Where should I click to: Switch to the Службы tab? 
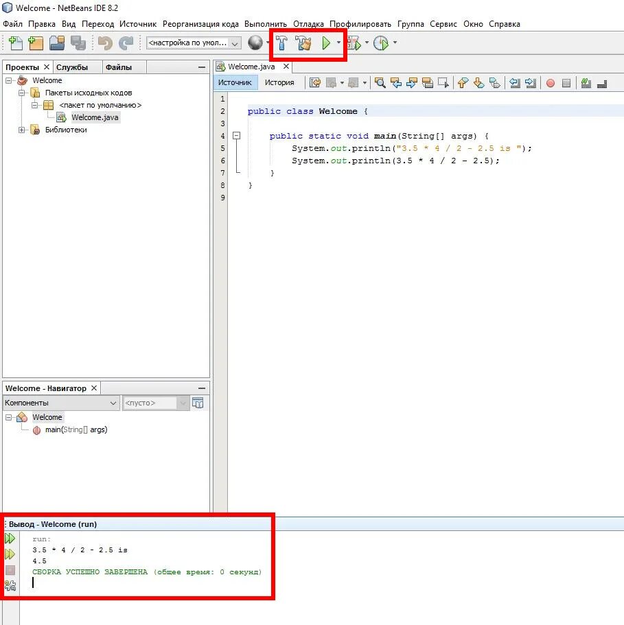[x=72, y=67]
